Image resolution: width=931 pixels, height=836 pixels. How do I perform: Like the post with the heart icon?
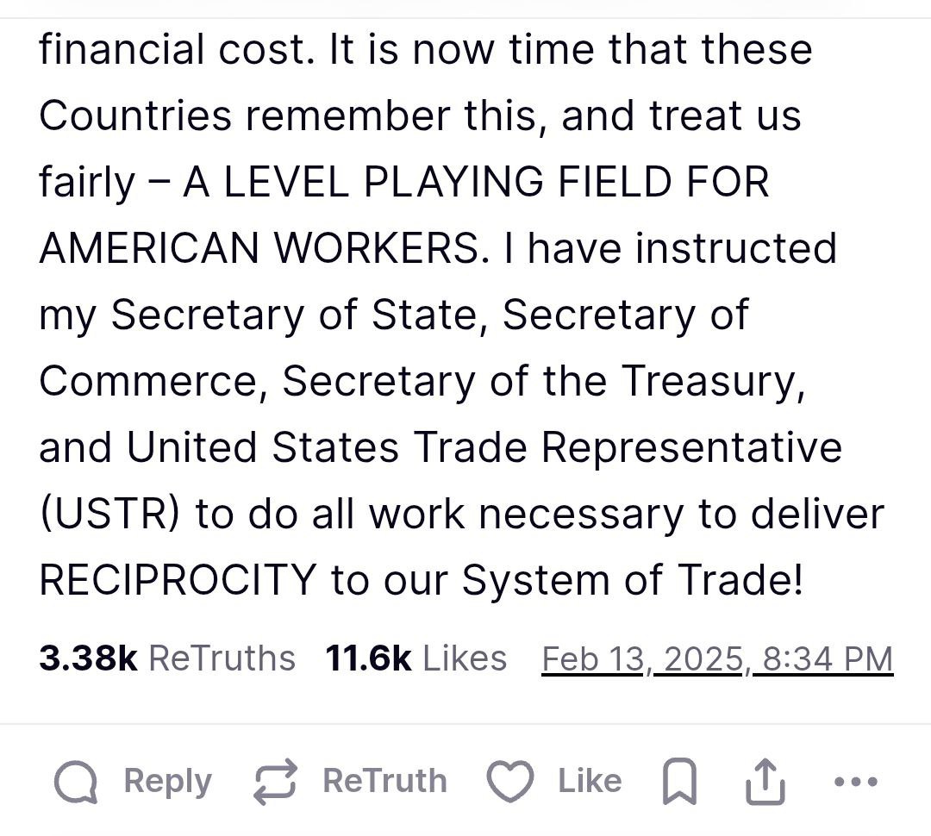(511, 783)
